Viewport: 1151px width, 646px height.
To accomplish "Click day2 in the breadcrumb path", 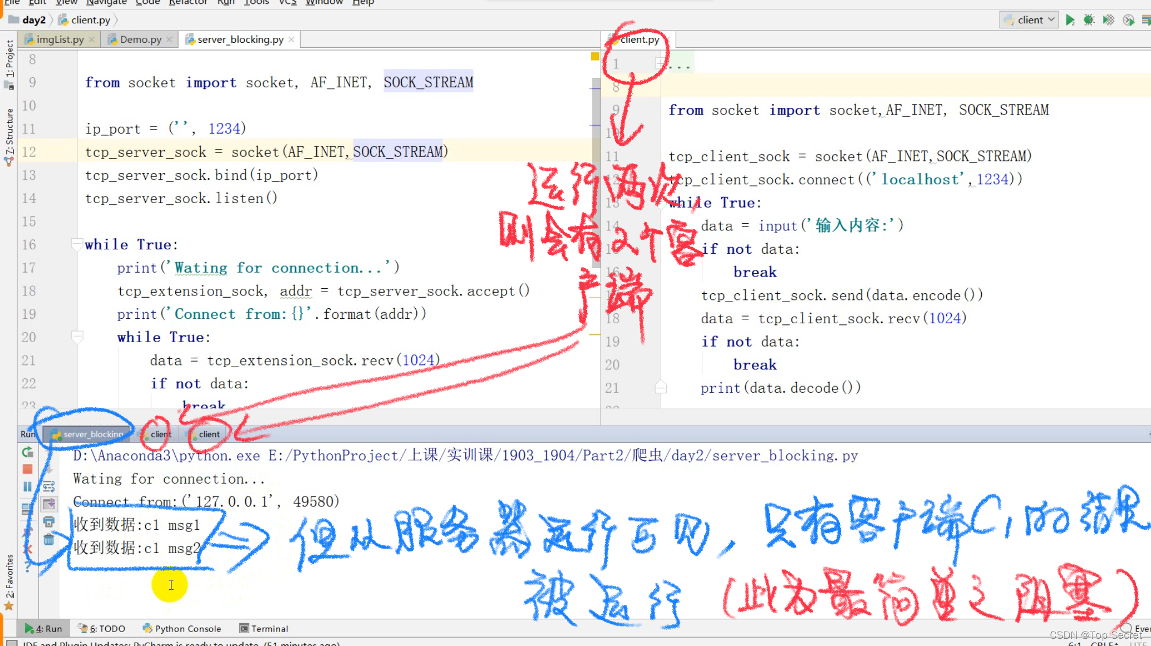I will click(33, 20).
